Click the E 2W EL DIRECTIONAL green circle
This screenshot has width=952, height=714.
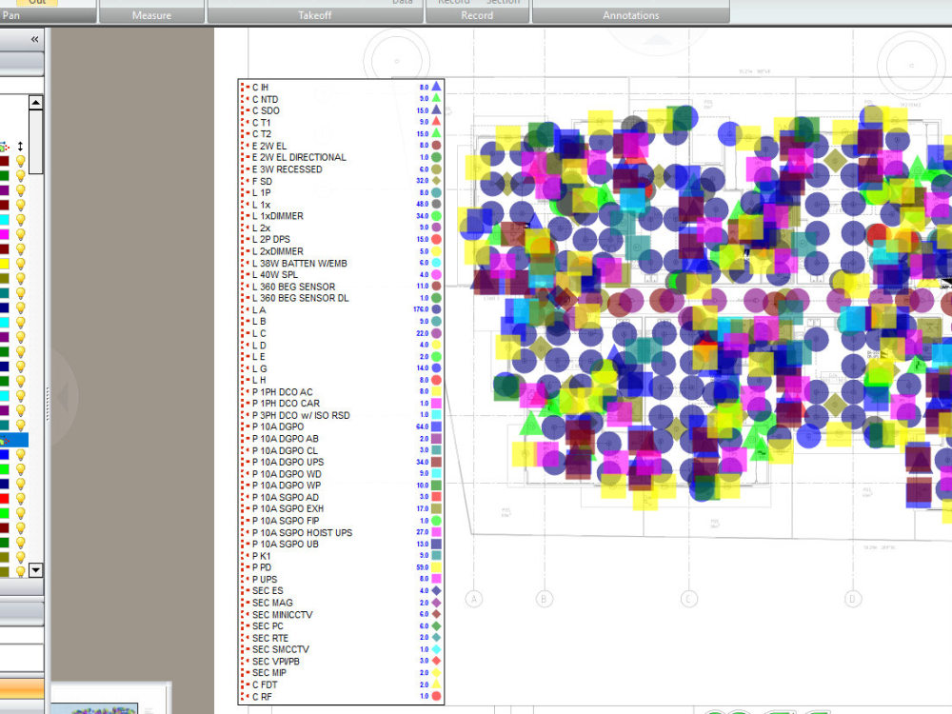point(436,157)
